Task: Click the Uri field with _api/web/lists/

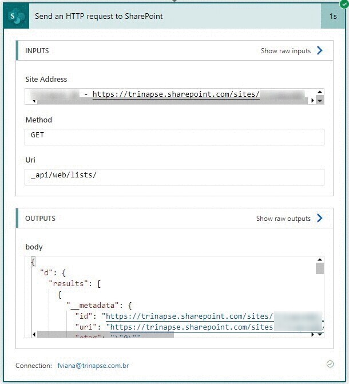Action: coord(174,176)
